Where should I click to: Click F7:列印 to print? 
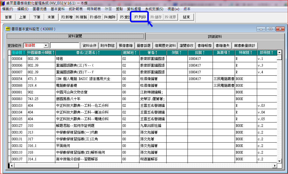coord(140,17)
